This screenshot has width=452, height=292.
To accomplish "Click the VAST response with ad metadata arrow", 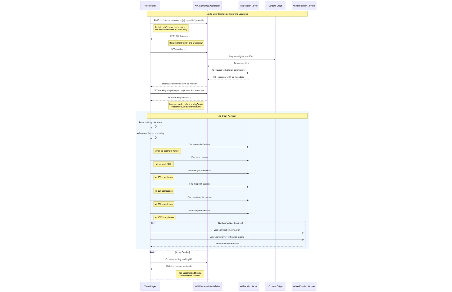I will tap(228, 77).
